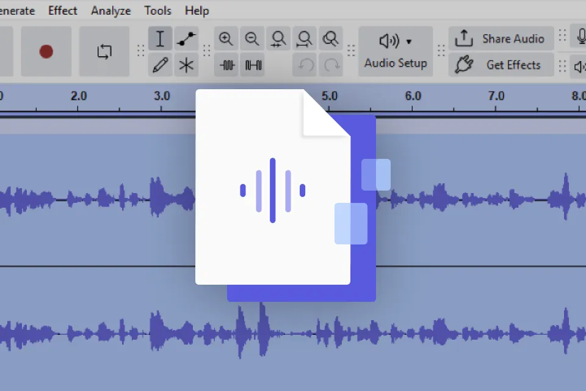Screen dimensions: 586x391
Task: Open the Audio Setup dropdown
Action: [x=396, y=51]
